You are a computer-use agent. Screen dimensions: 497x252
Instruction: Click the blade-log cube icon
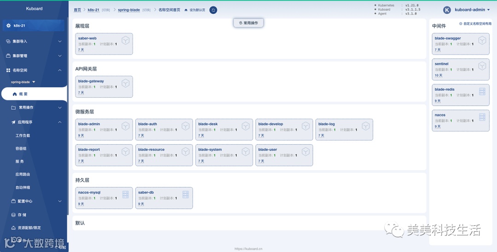[x=366, y=126]
